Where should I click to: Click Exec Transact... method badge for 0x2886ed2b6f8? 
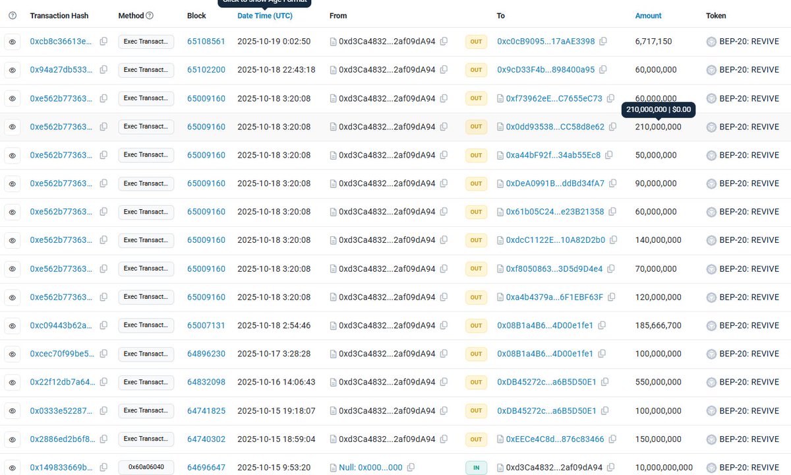(146, 439)
